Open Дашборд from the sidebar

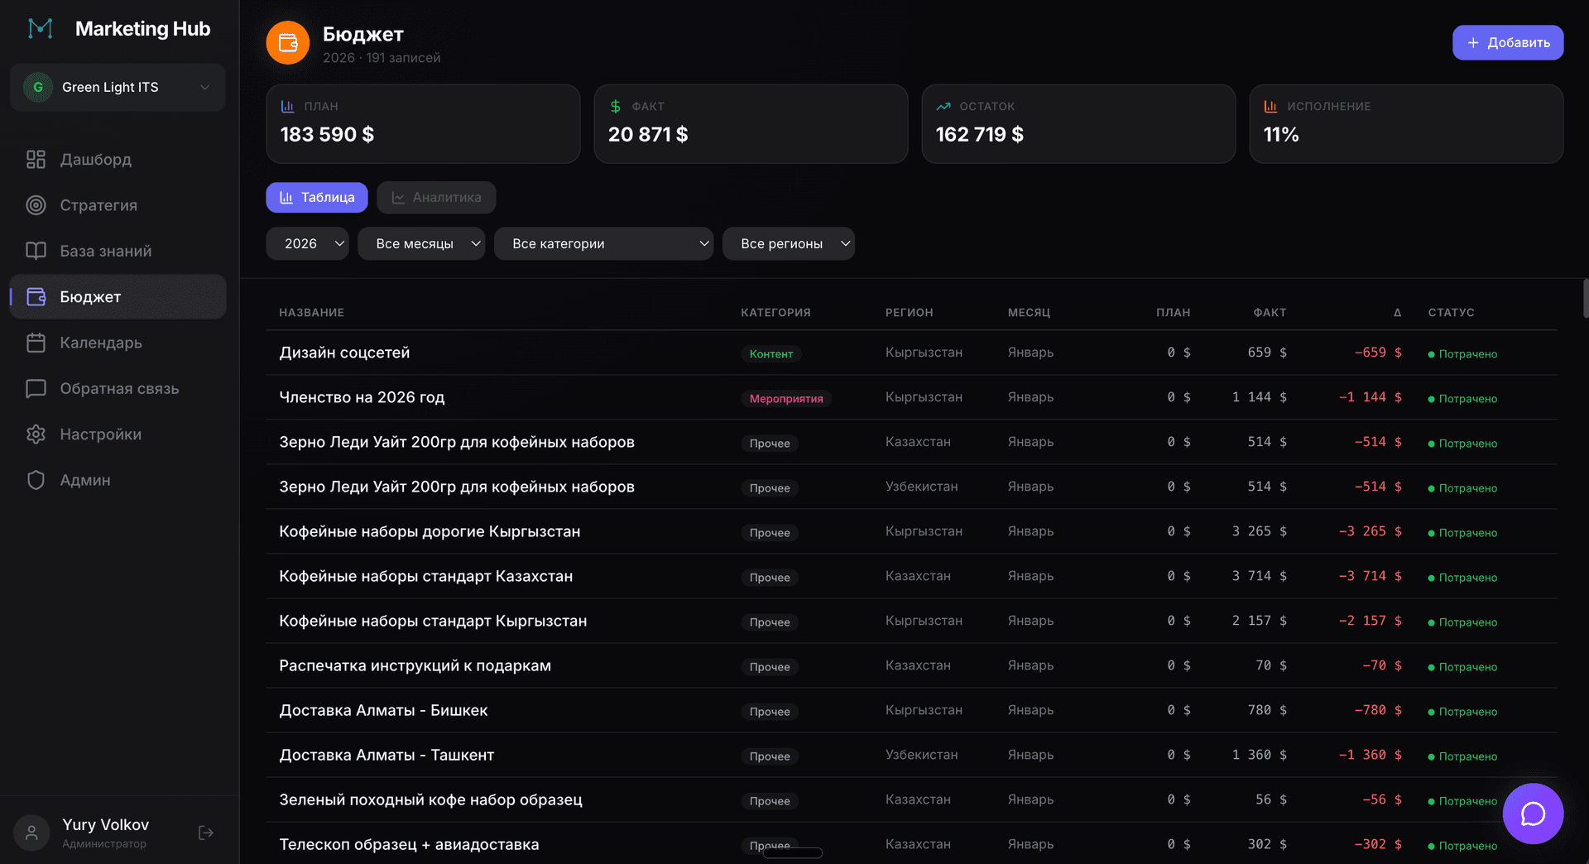point(95,160)
